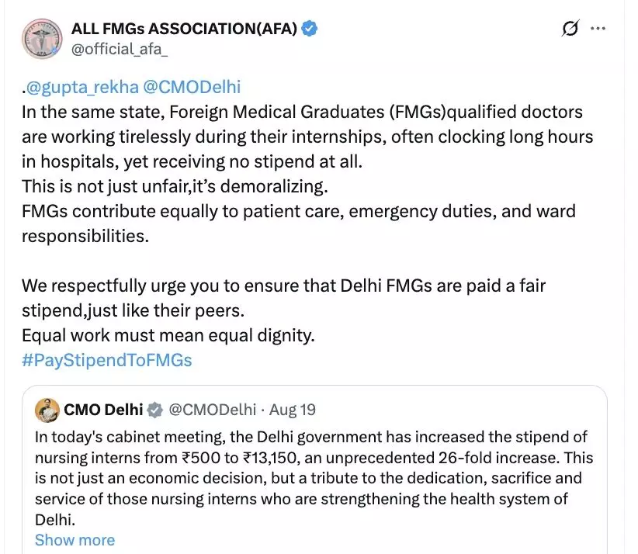The image size is (638, 554).
Task: Click the CMO Delhi profile avatar
Action: (x=48, y=410)
